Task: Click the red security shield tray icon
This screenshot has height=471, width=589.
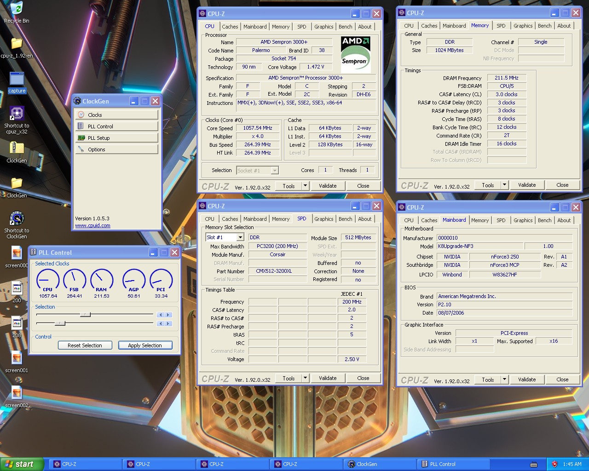Action: (x=554, y=464)
